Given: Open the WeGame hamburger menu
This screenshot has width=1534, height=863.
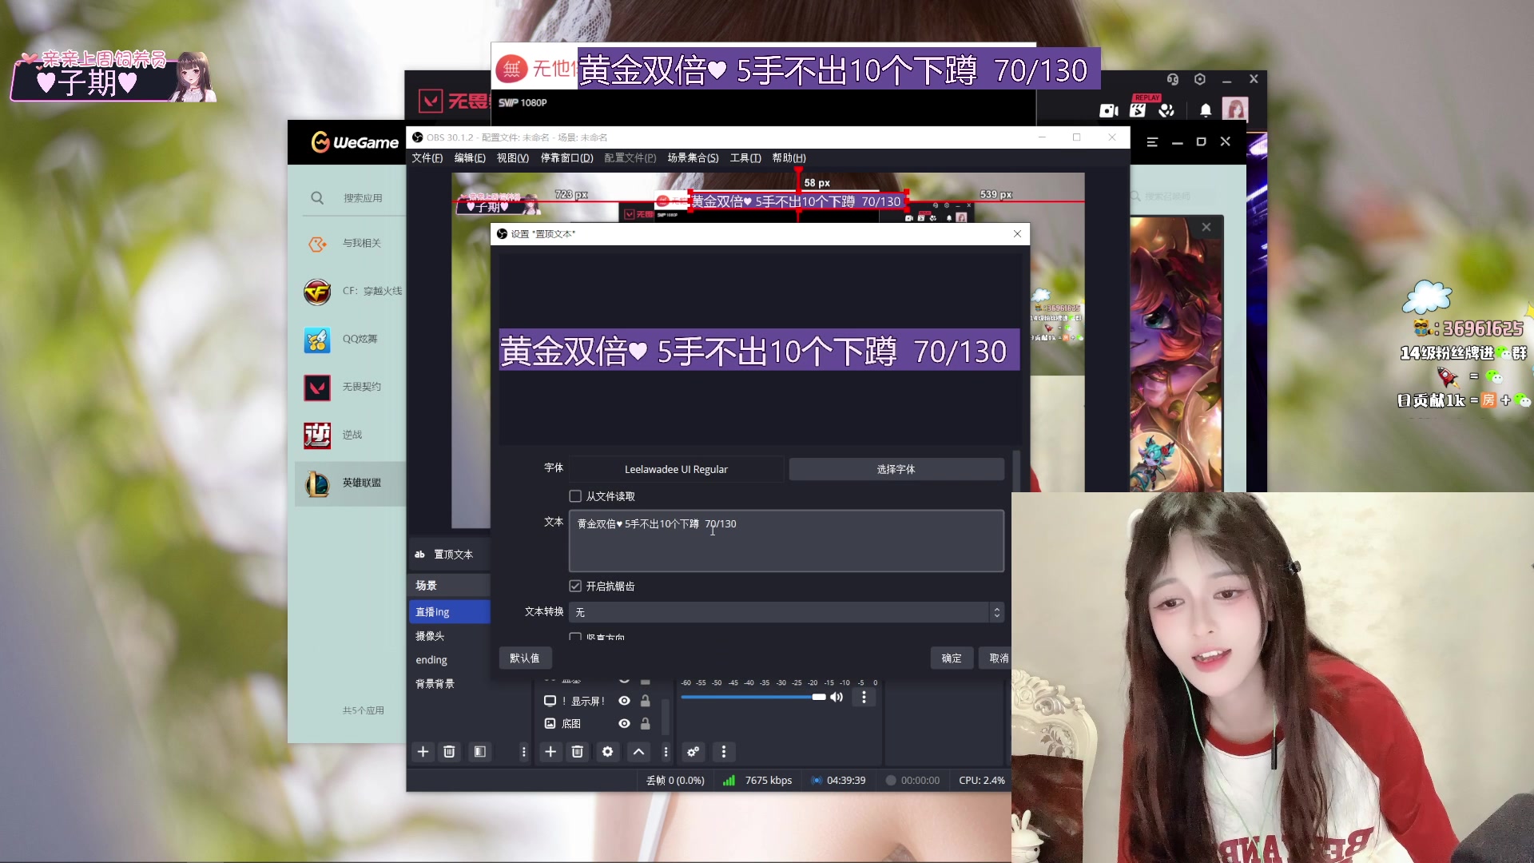Looking at the screenshot, I should click(x=1152, y=142).
